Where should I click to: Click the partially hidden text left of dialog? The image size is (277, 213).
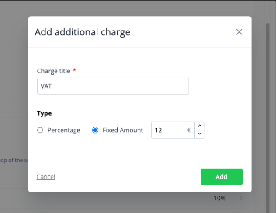click(13, 160)
